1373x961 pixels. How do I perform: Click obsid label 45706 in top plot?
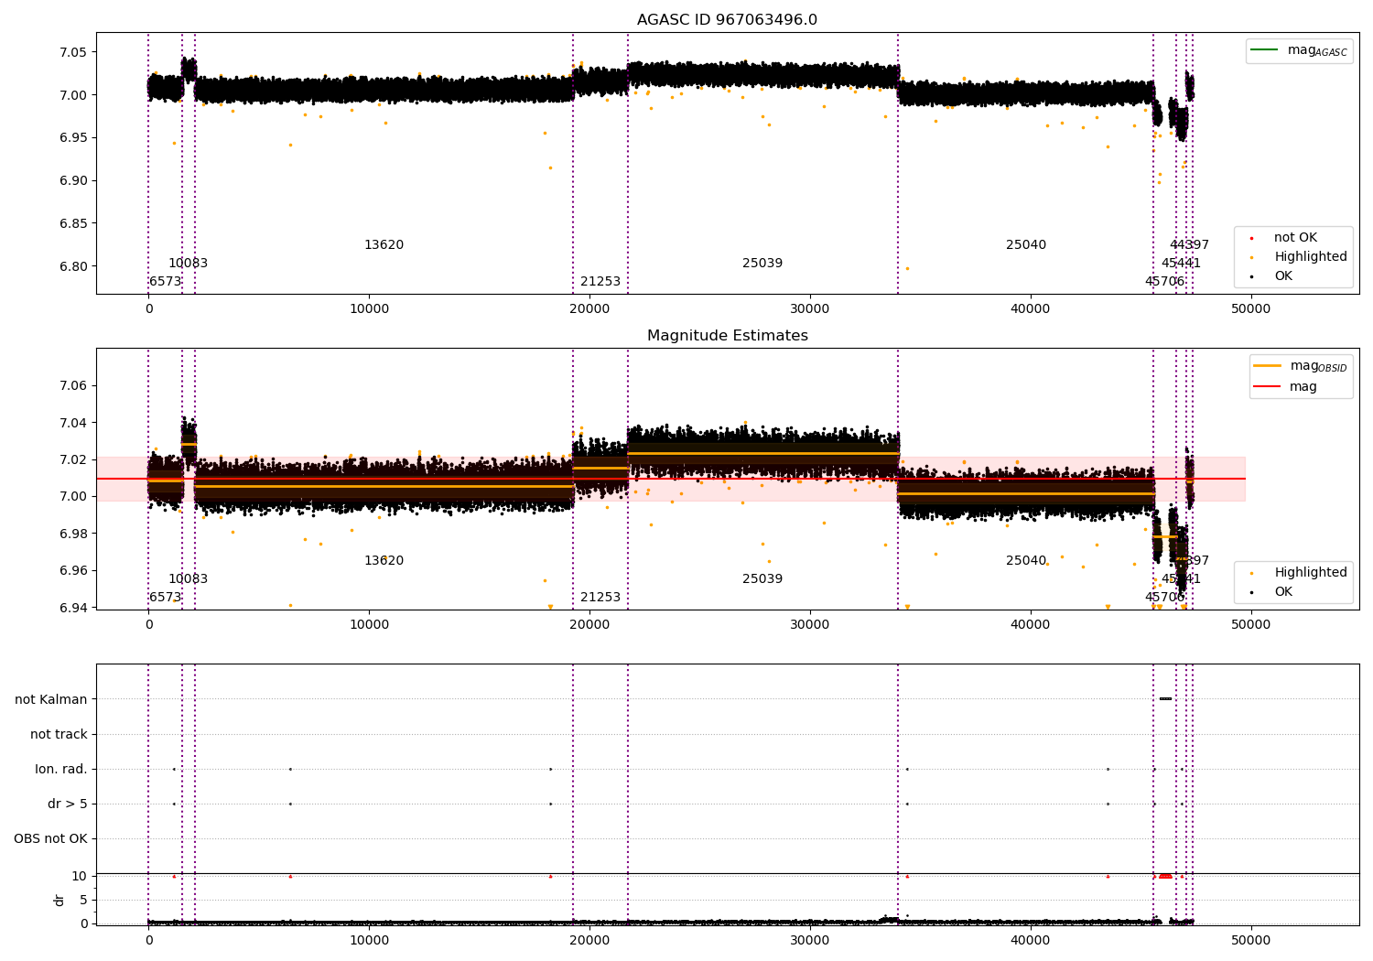(1164, 282)
